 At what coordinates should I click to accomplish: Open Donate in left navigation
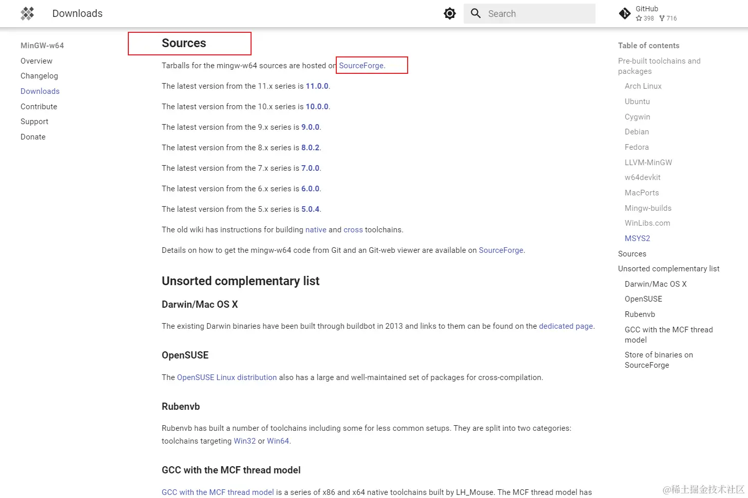[x=33, y=137]
